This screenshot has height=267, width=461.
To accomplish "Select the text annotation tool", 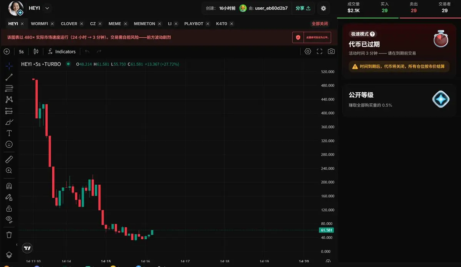I will pyautogui.click(x=9, y=133).
